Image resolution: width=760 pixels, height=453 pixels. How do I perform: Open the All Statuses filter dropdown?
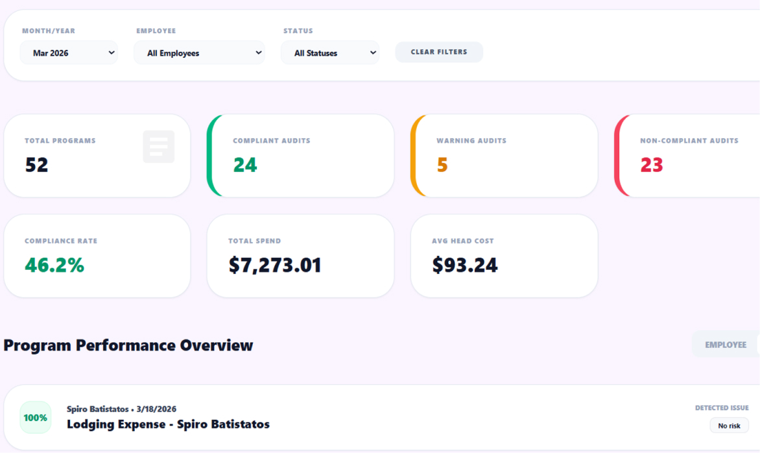click(330, 53)
